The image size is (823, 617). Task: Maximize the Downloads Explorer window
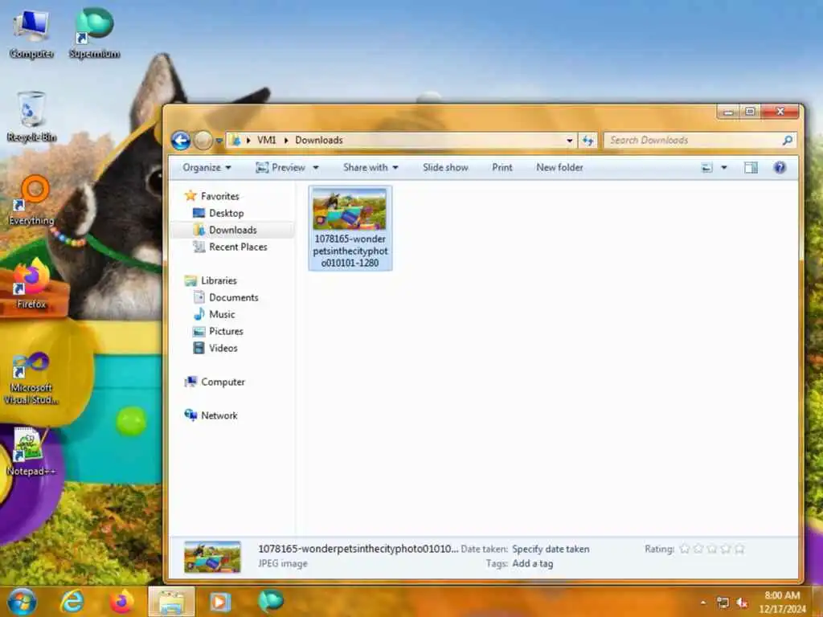pyautogui.click(x=750, y=112)
